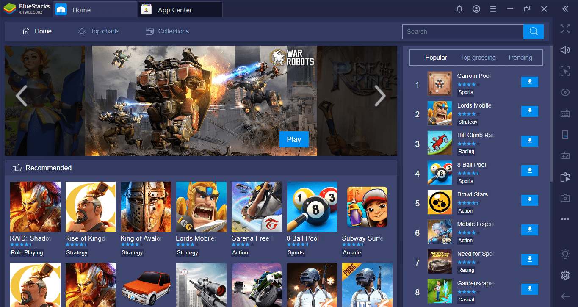This screenshot has height=307, width=578.
Task: Open the PUBG Lite thumbnail in second row
Action: [x=367, y=285]
